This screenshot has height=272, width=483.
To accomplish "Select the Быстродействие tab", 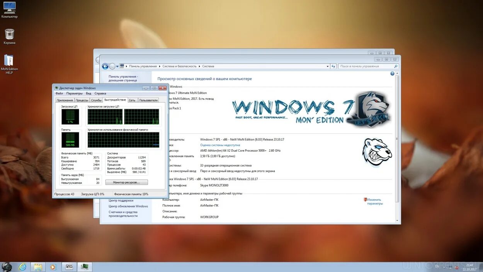I will coord(115,100).
